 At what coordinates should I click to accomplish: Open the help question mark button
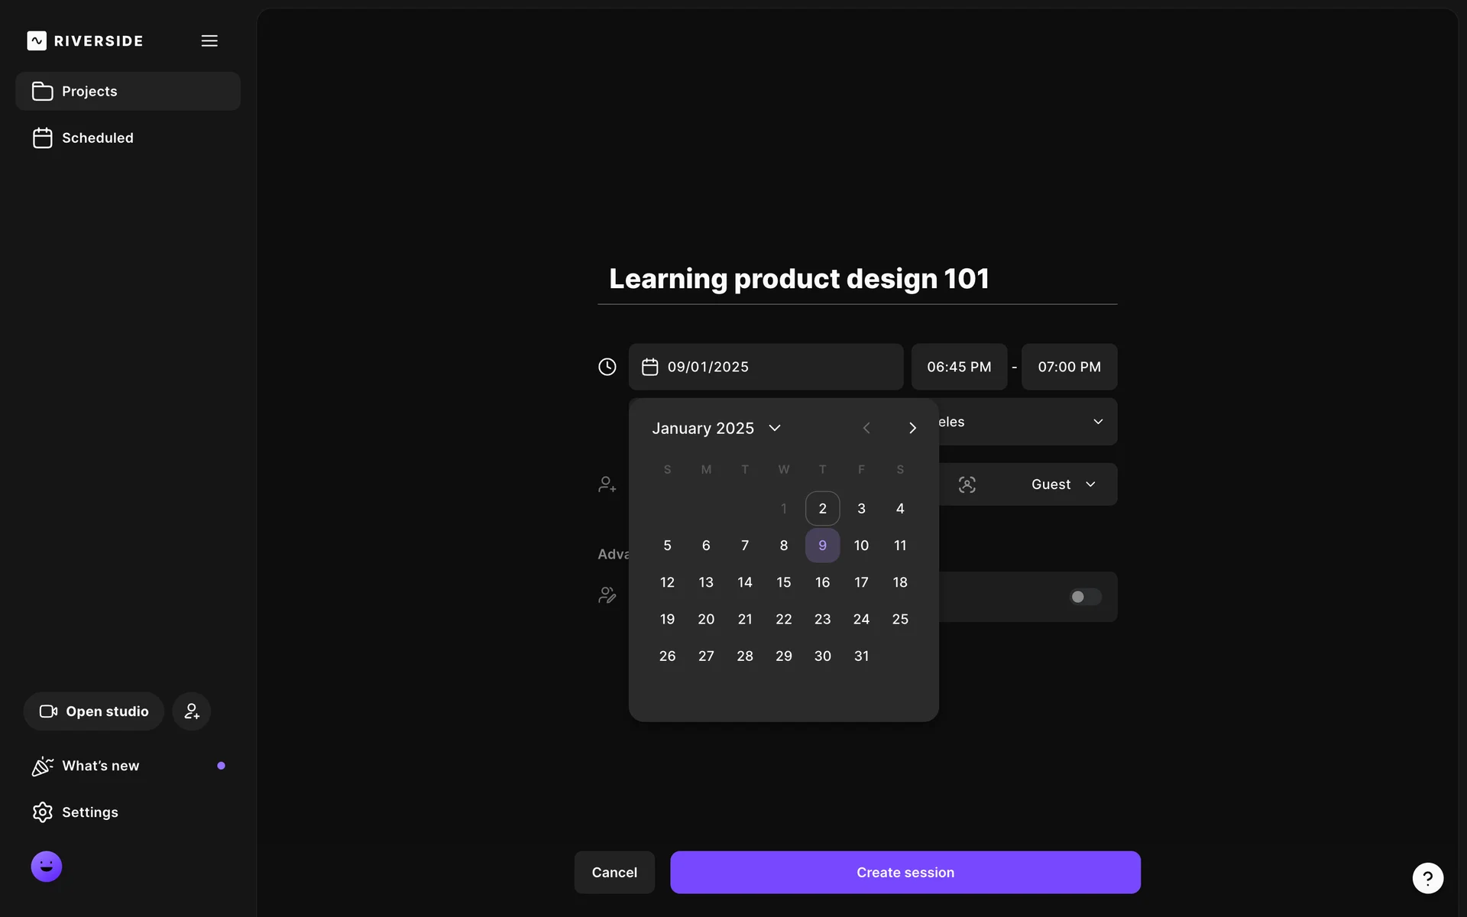pos(1427,878)
